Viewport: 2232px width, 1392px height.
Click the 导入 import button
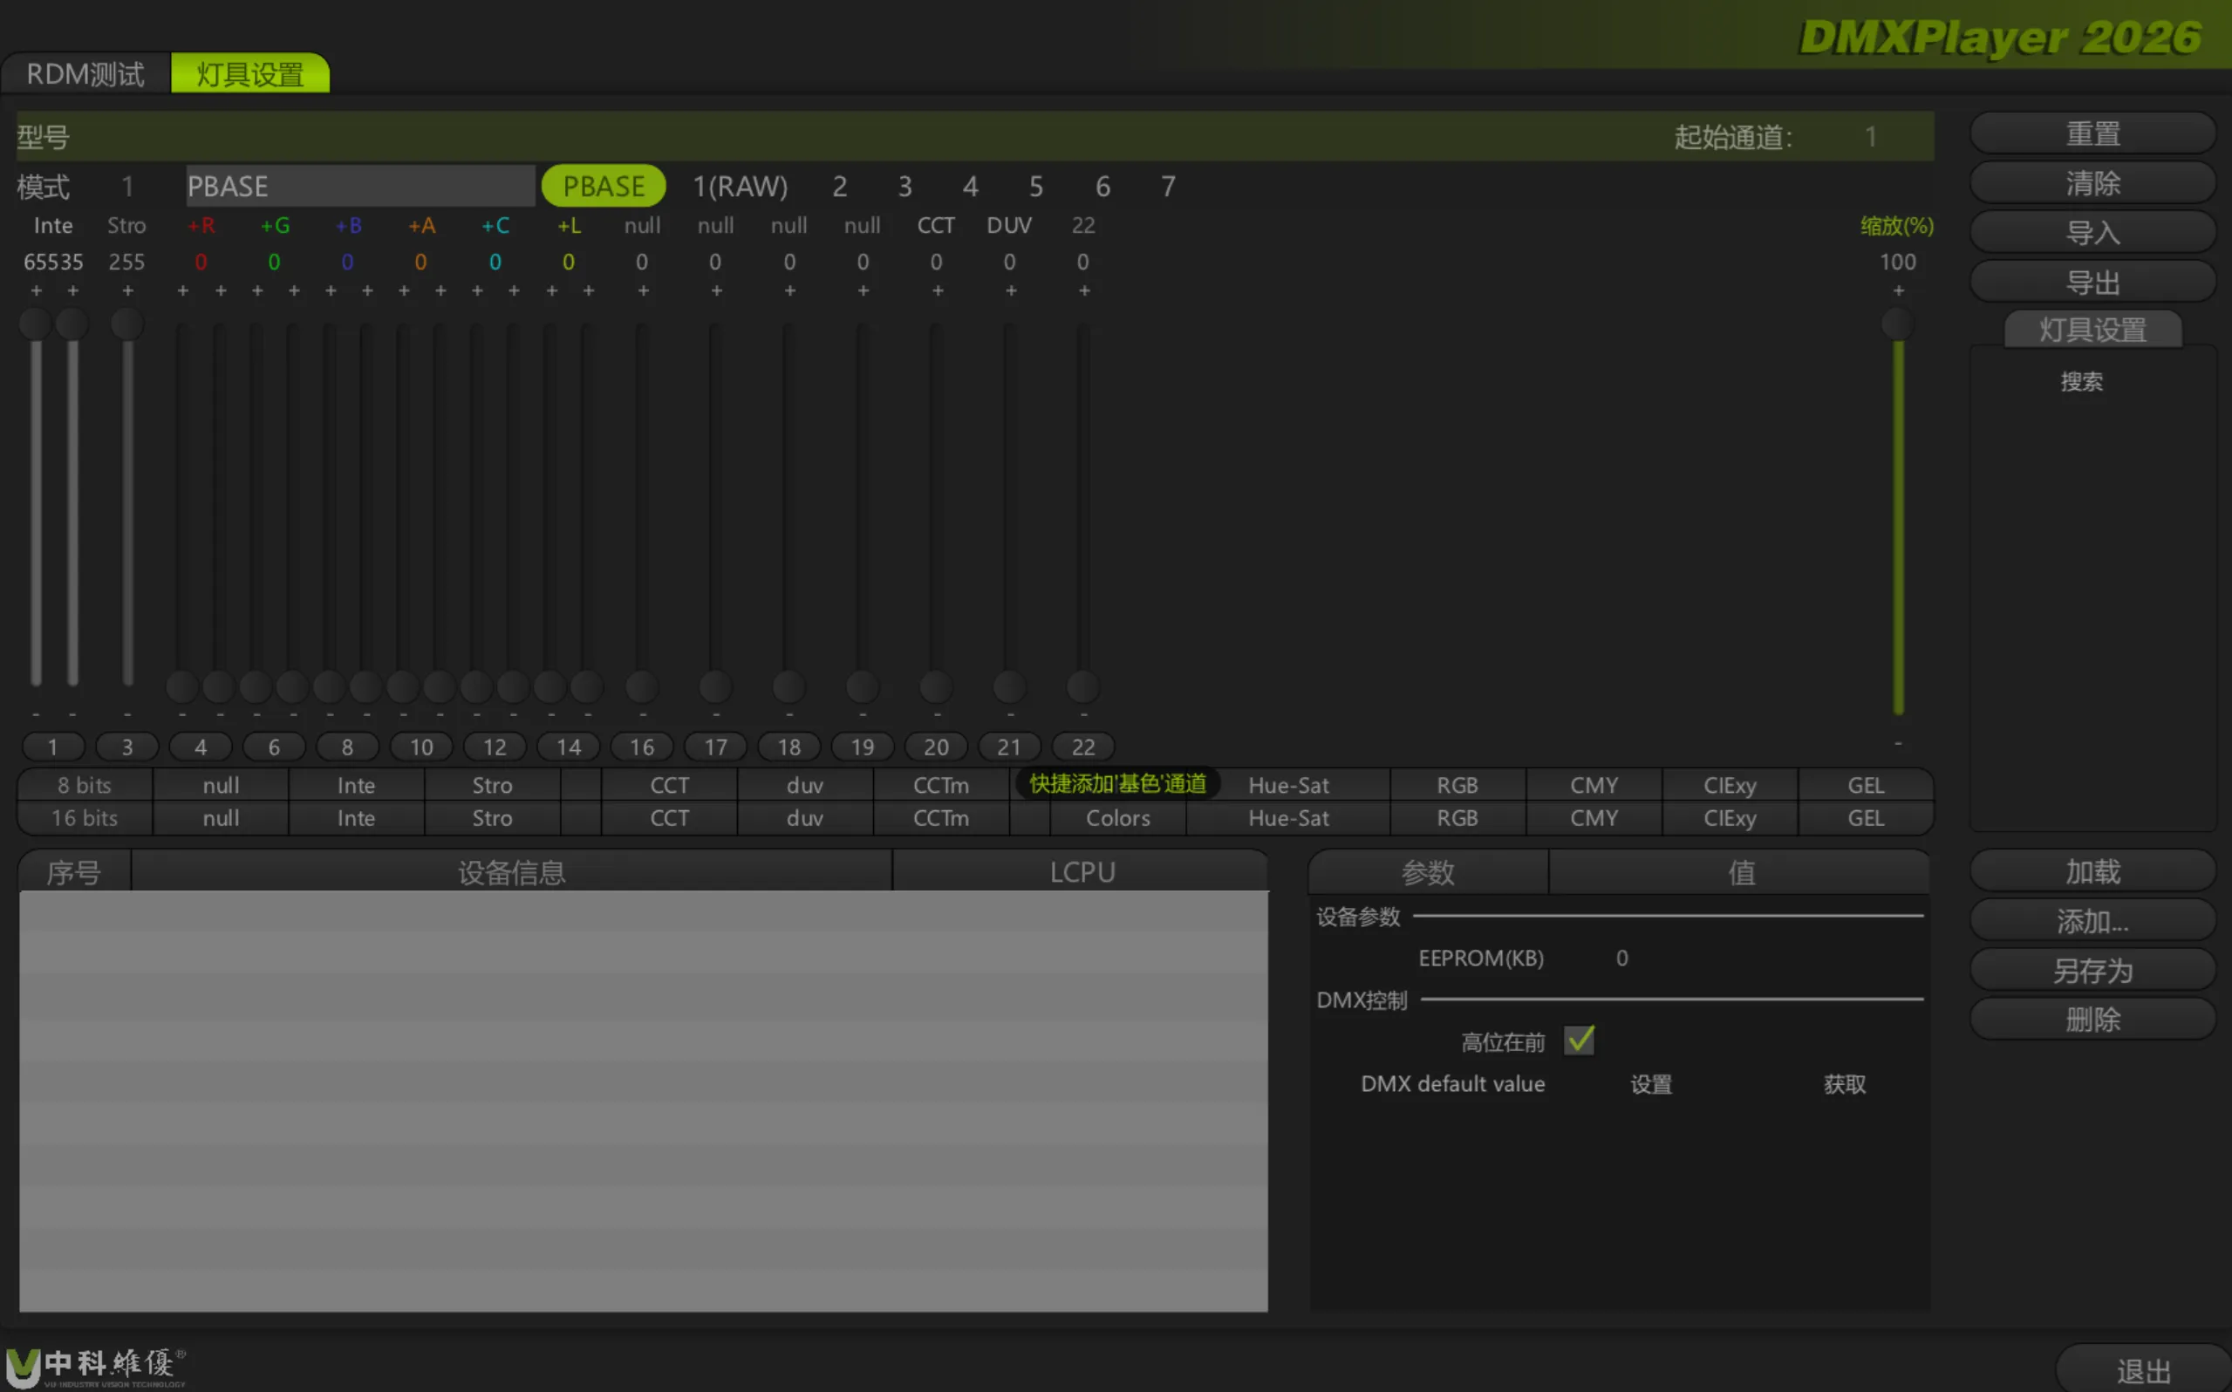[2092, 232]
